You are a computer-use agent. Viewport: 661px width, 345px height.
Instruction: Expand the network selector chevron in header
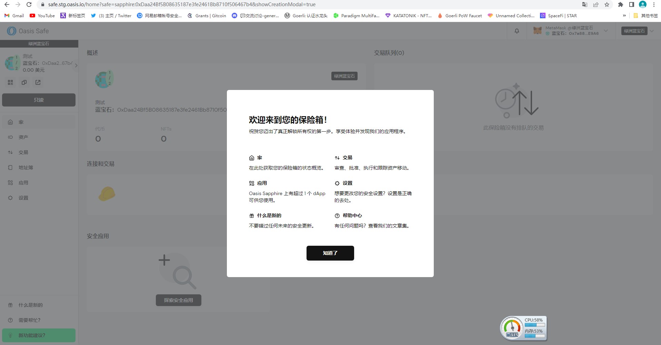pyautogui.click(x=652, y=31)
